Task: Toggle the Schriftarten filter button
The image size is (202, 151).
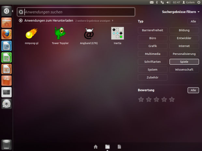Action: [x=152, y=62]
